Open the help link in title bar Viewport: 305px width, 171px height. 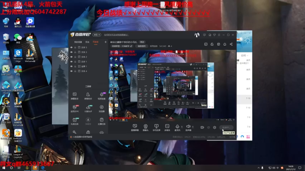(x=116, y=35)
